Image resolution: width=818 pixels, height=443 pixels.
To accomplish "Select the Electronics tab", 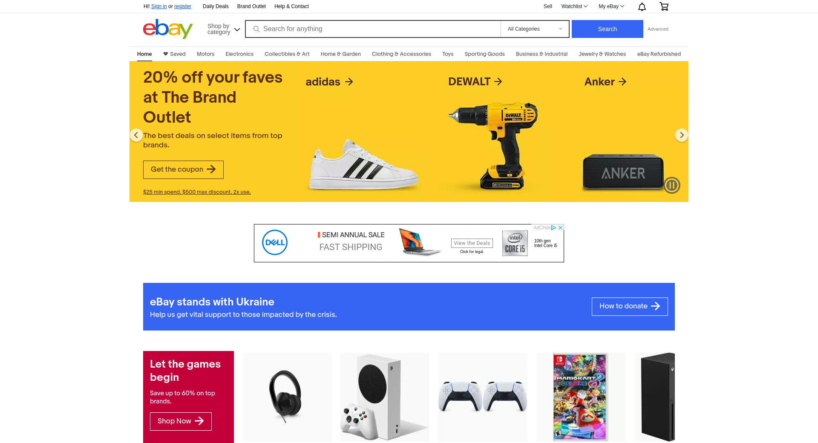I will pyautogui.click(x=239, y=54).
